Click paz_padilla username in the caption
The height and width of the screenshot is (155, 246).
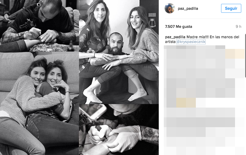(175, 37)
